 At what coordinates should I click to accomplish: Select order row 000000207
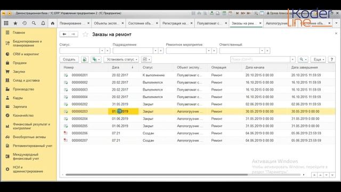coord(197,140)
